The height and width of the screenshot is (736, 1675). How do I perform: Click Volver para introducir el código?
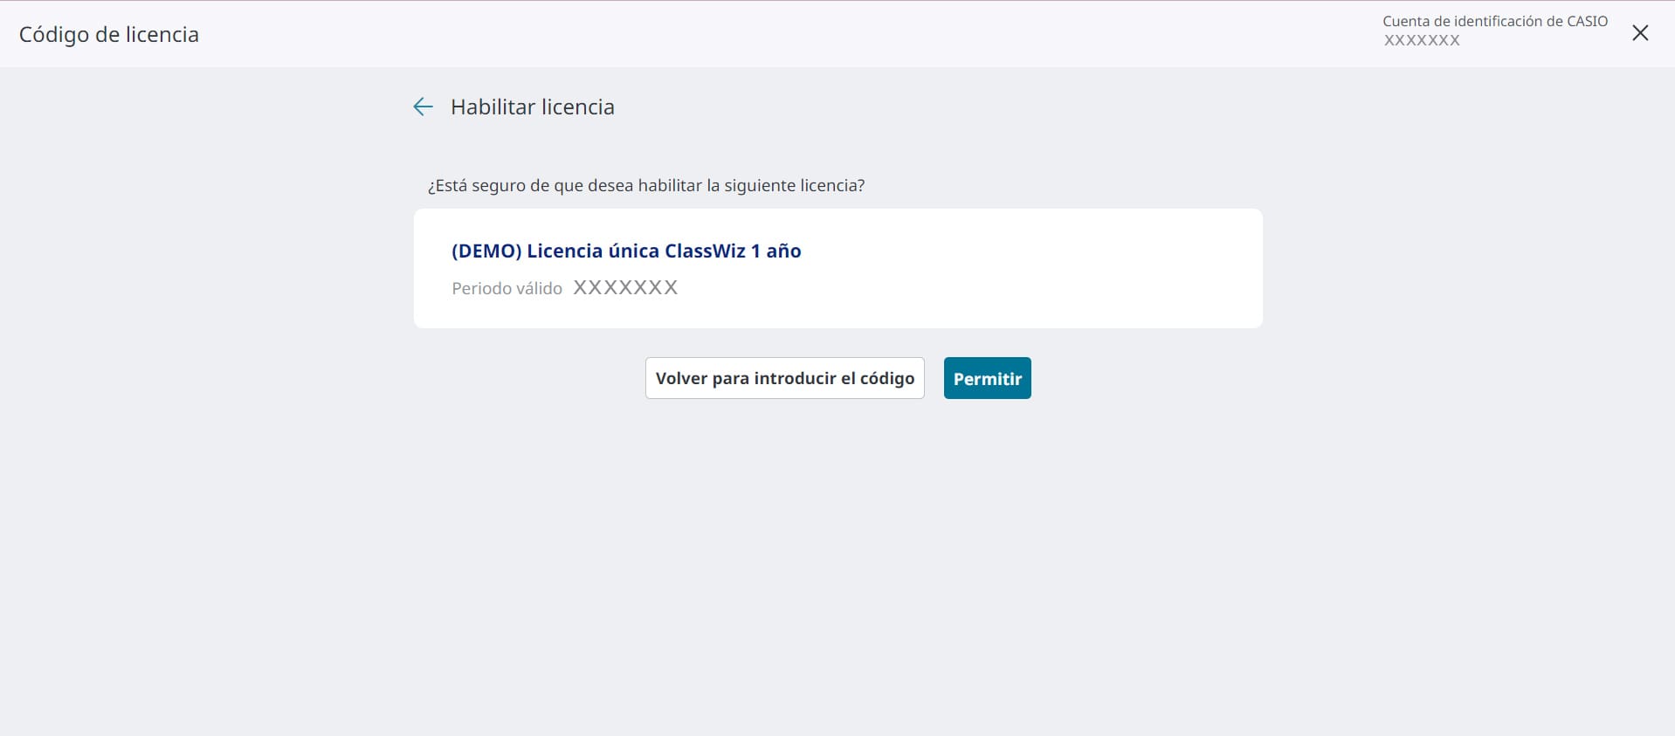point(784,378)
